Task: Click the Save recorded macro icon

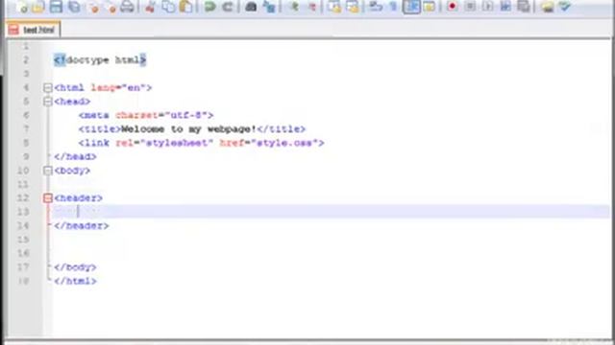Action: coord(523,7)
